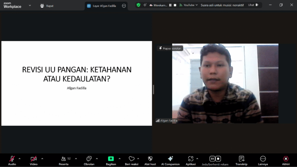Expand video options arrow next to Video
Image resolution: width=297 pixels, height=167 pixels.
[42, 158]
